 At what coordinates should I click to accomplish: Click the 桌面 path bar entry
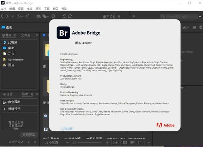tap(7, 27)
